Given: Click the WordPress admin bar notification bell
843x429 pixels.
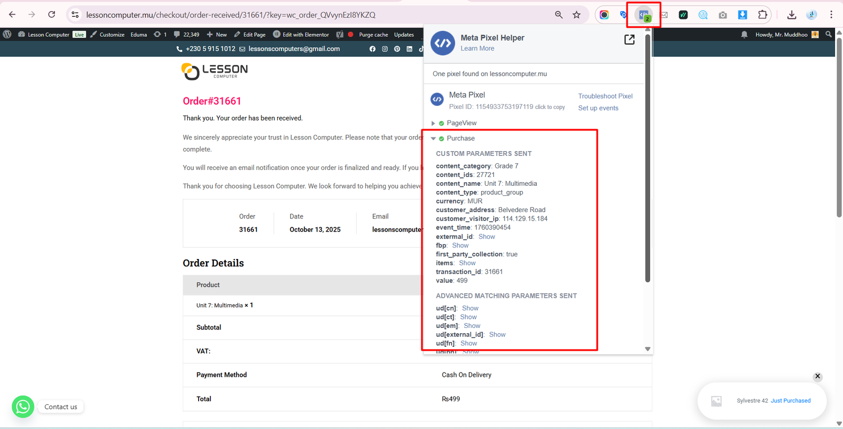Looking at the screenshot, I should click(x=744, y=35).
